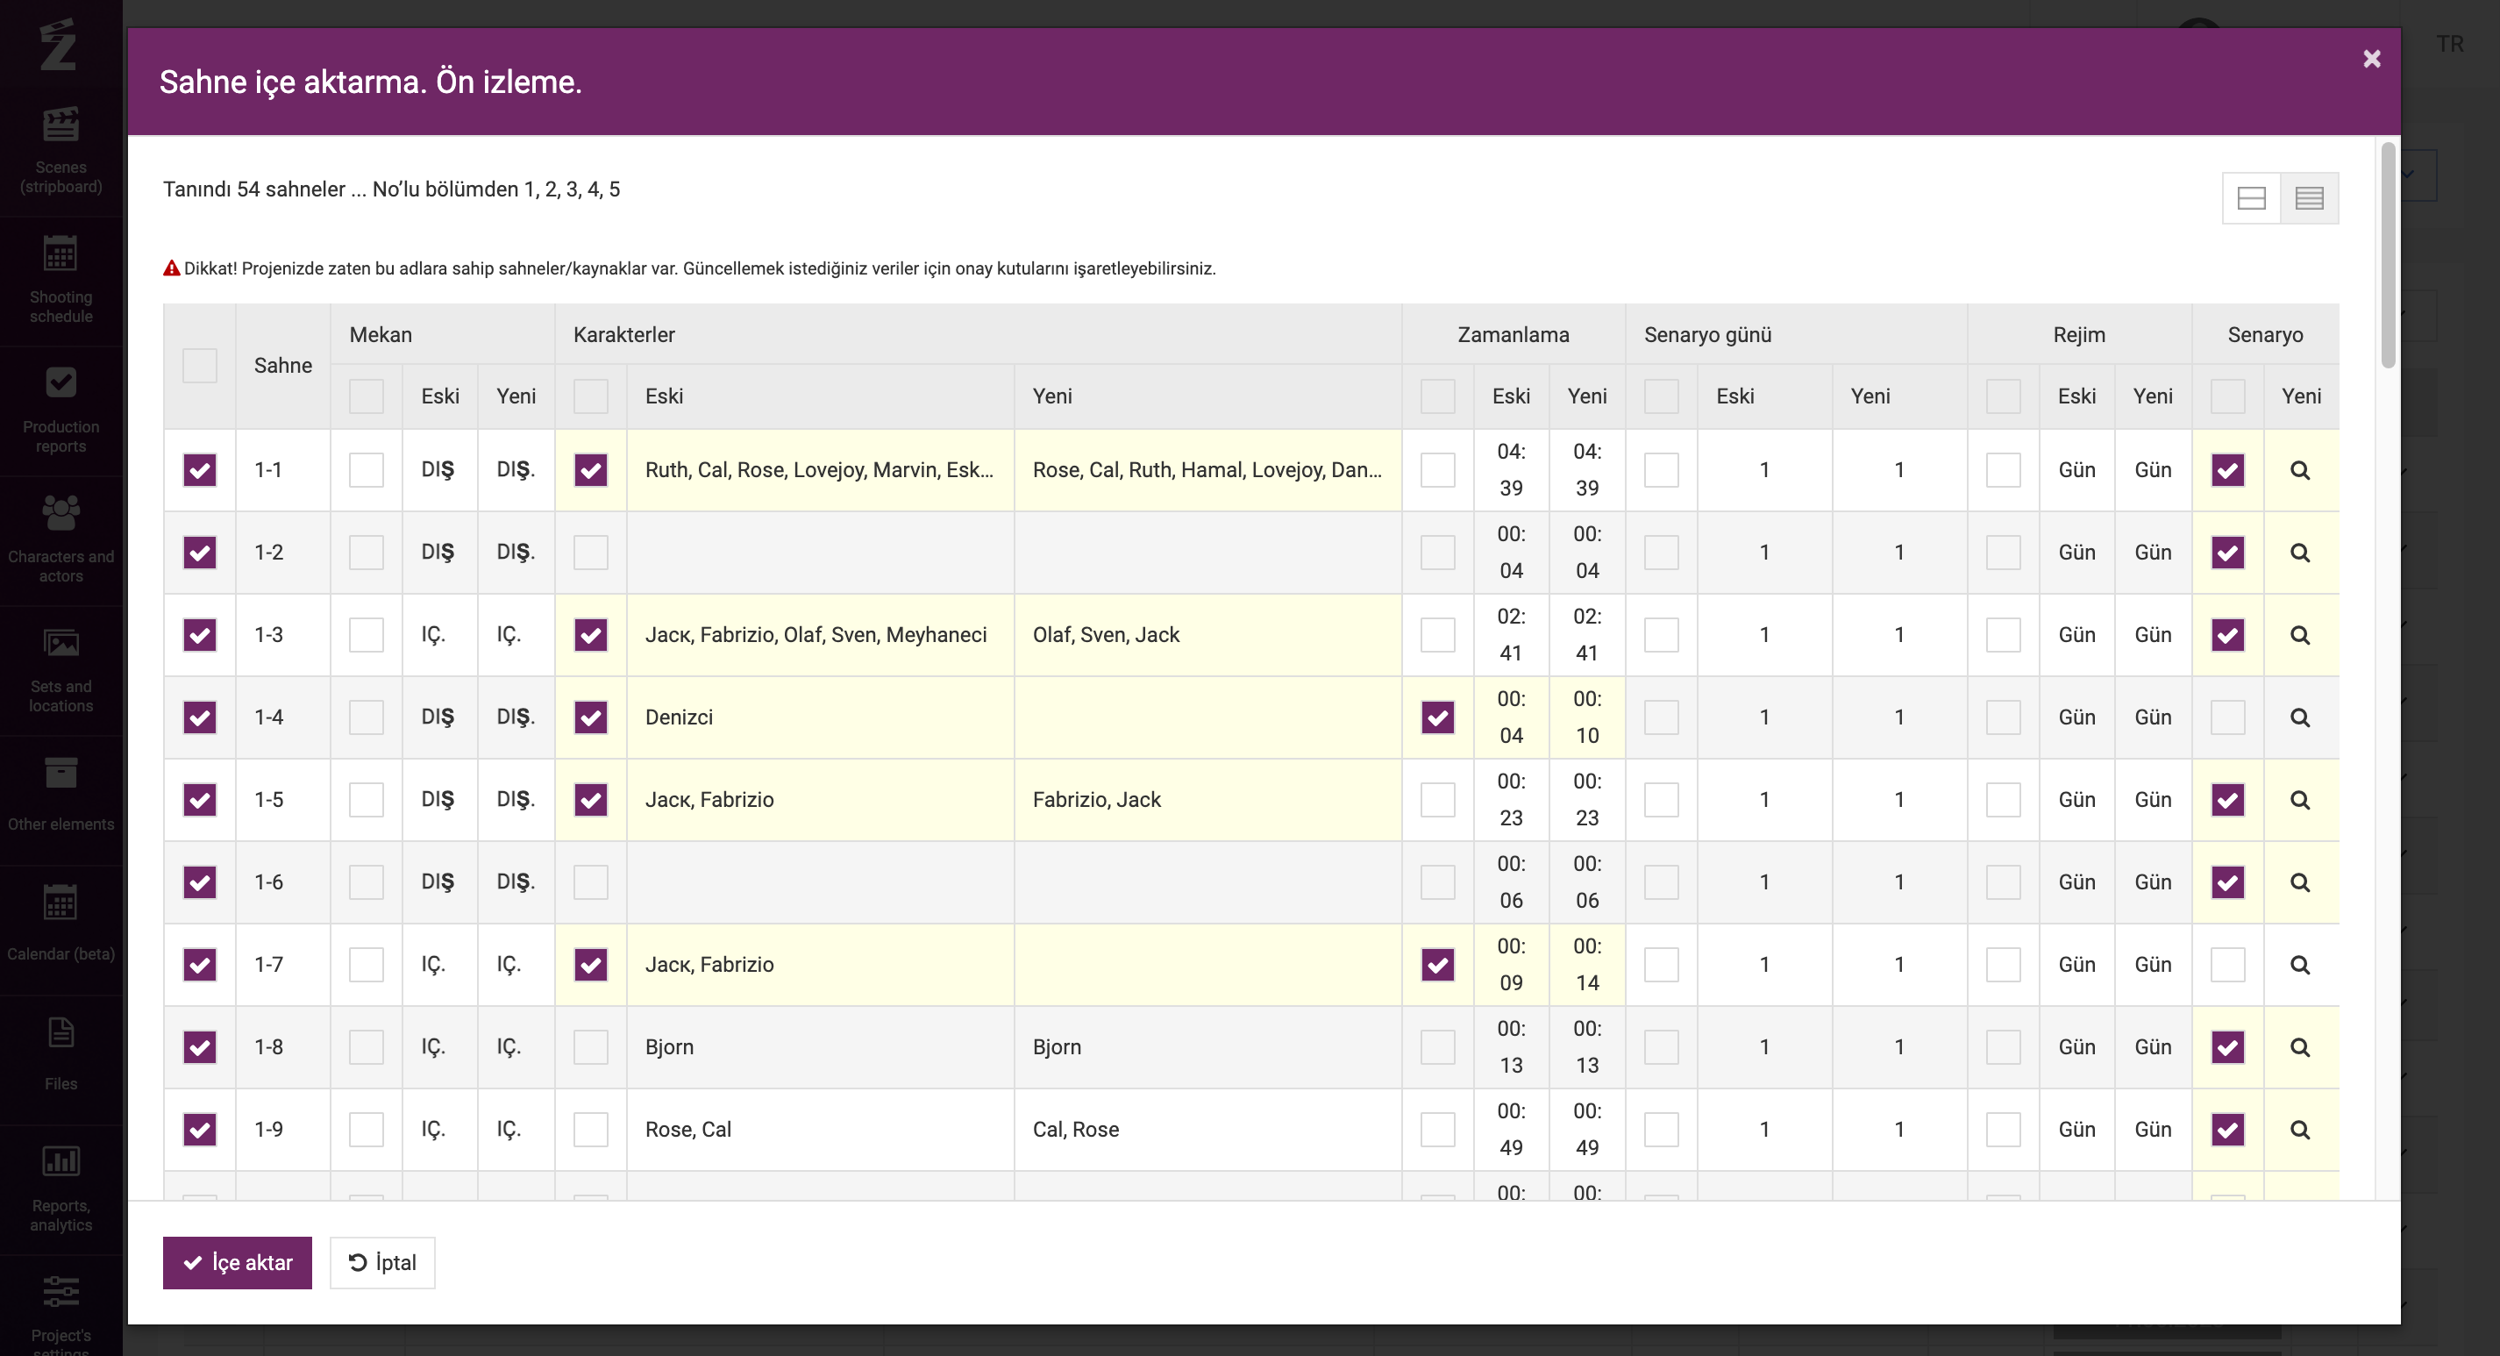Uncheck scene 1-3 row selection checkbox
This screenshot has width=2500, height=1356.
click(200, 635)
